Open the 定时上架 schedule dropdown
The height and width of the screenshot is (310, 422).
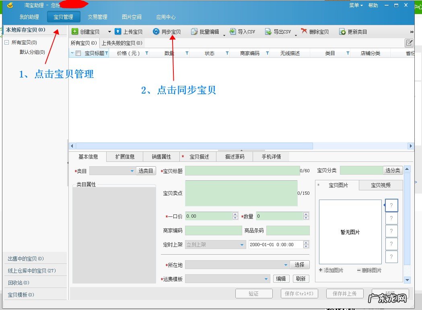click(242, 245)
